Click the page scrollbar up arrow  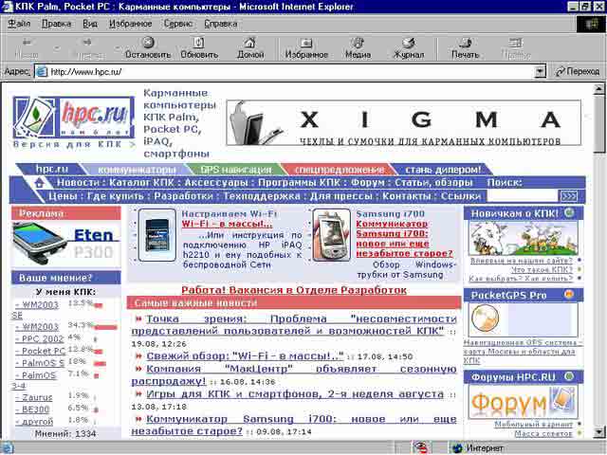(x=598, y=89)
